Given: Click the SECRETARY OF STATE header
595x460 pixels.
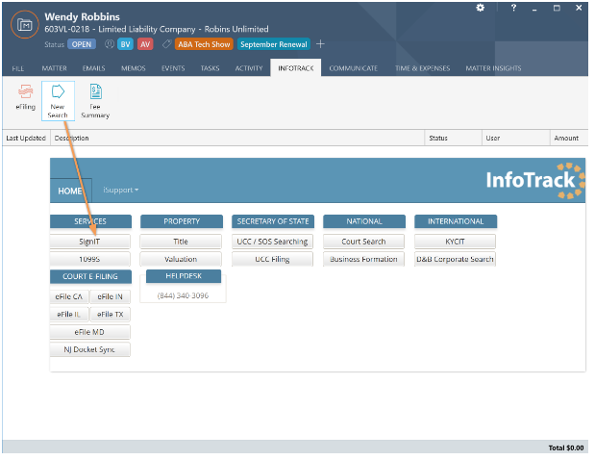Looking at the screenshot, I should click(x=273, y=221).
